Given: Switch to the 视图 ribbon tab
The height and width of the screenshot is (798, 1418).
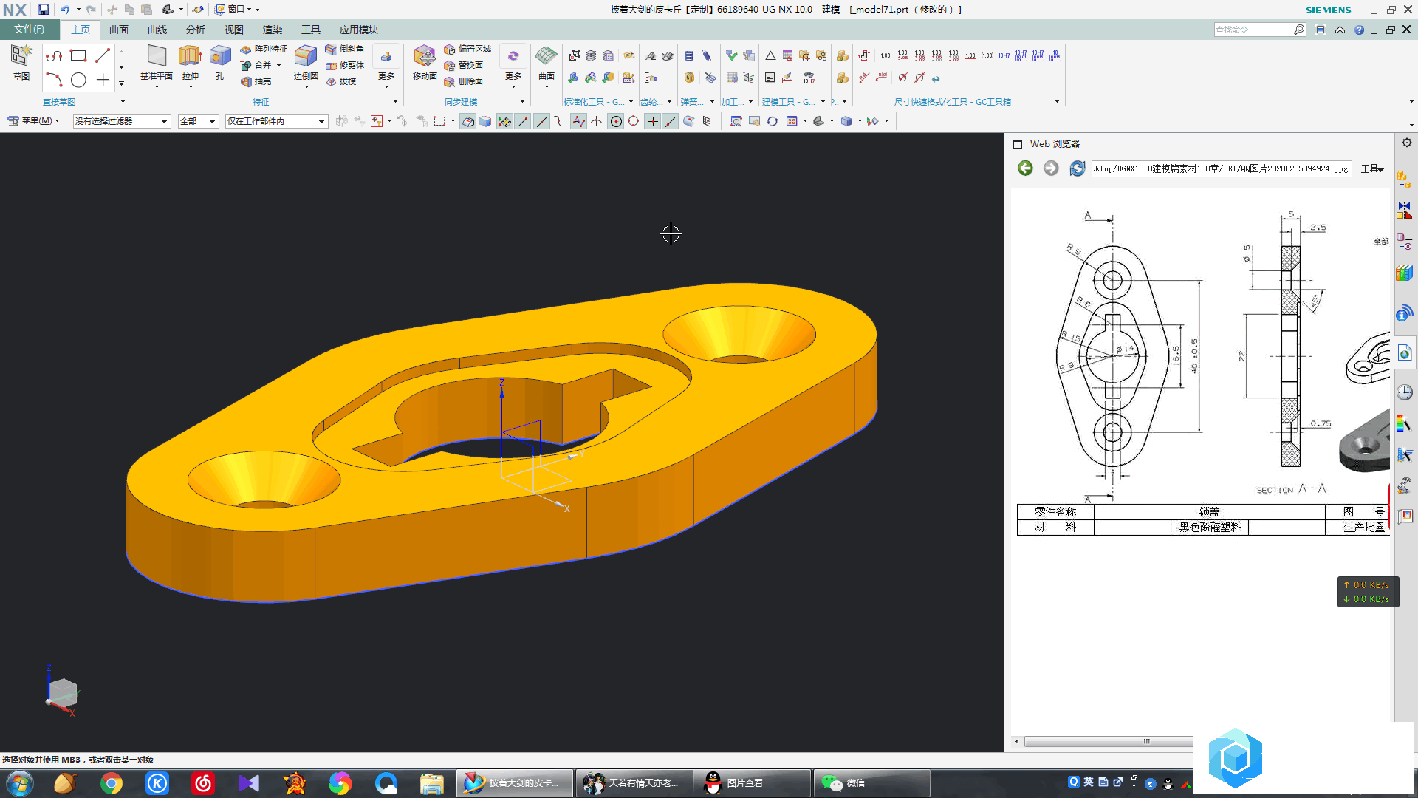Looking at the screenshot, I should click(x=234, y=30).
